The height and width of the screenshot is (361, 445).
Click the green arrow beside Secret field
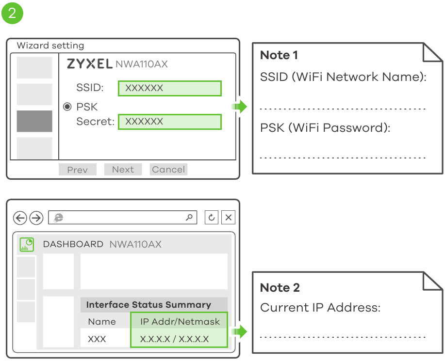[x=239, y=107]
